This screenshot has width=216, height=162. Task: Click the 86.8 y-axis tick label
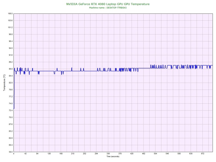point(11,69)
